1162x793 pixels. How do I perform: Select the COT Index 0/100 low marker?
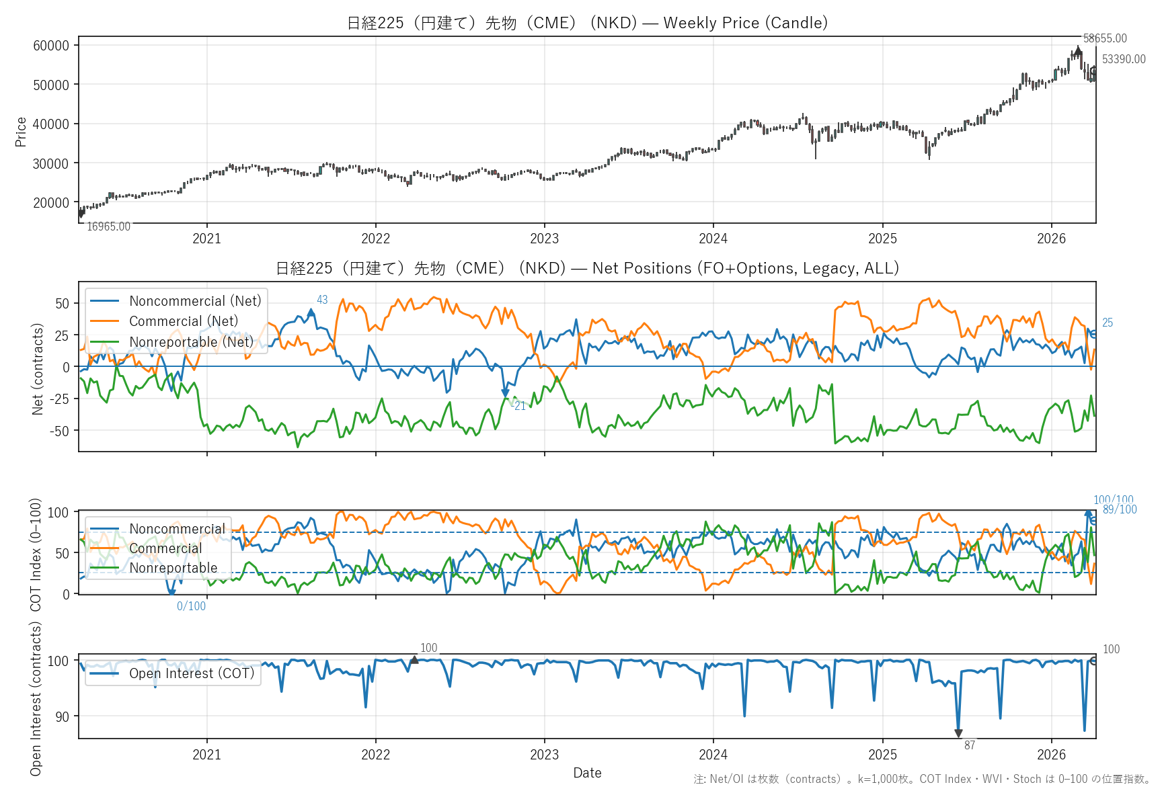click(171, 593)
